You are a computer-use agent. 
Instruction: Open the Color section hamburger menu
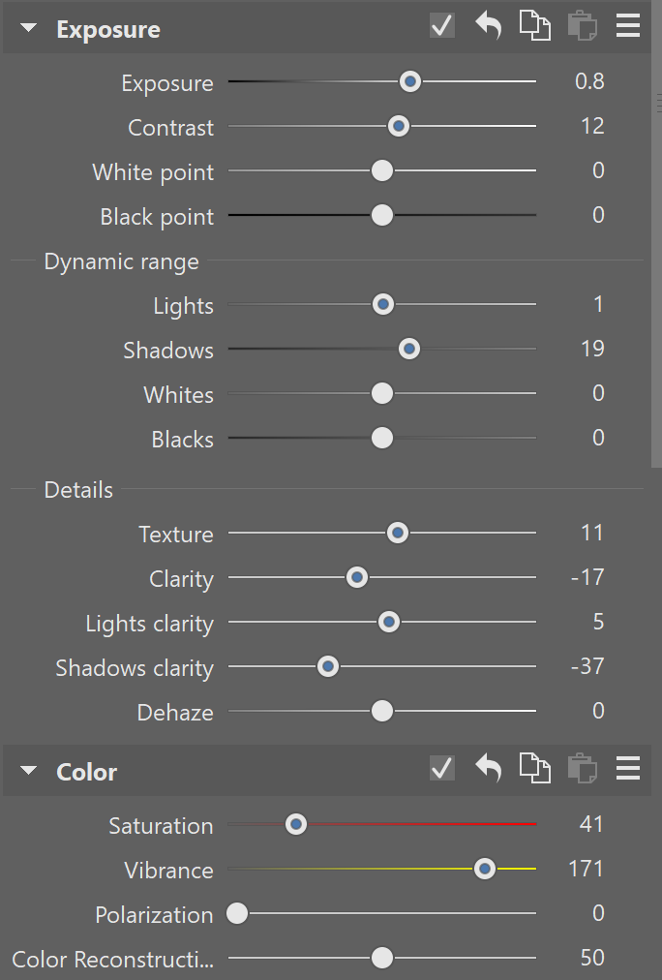pos(628,770)
